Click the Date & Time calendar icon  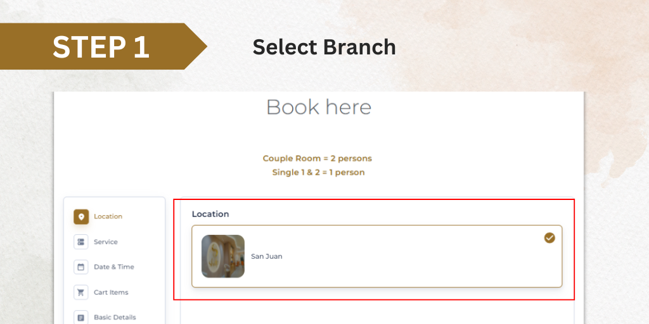point(81,267)
